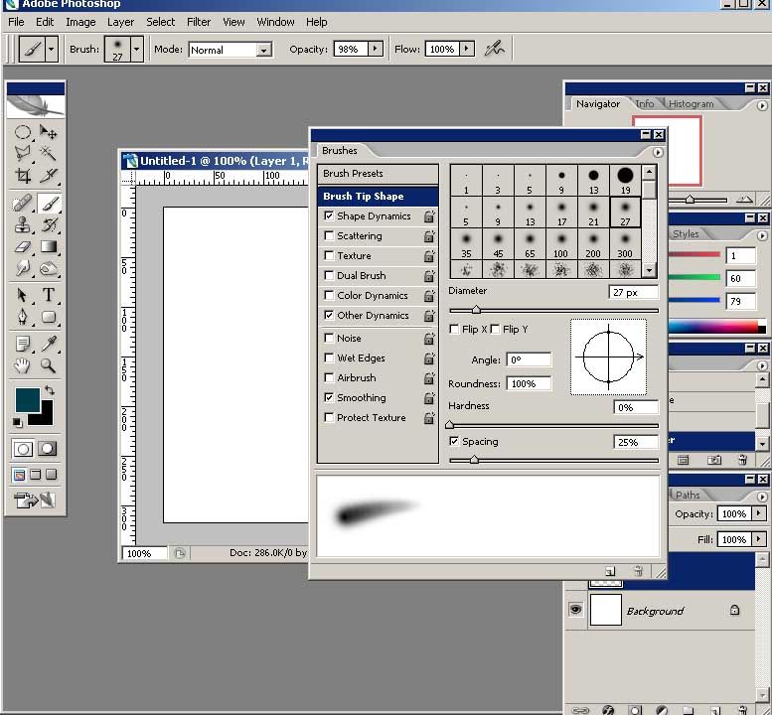
Task: Open the Navigator palette flyout menu
Action: click(762, 105)
